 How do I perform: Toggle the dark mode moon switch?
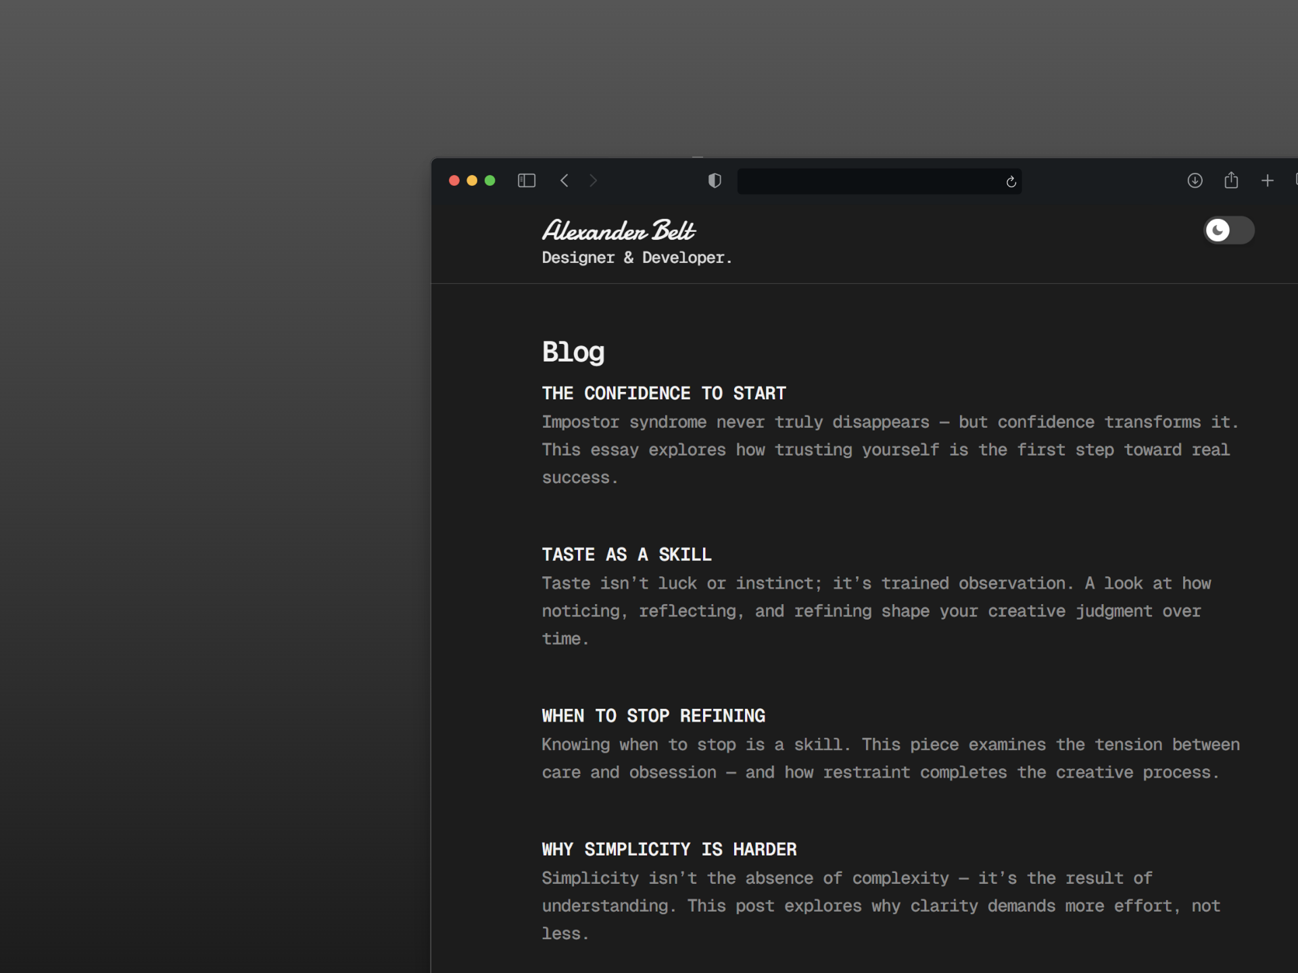[x=1228, y=230]
